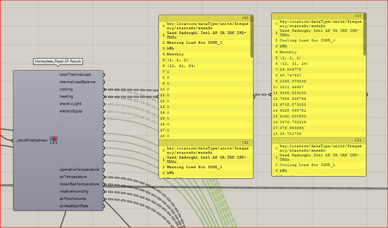The image size is (388, 228).
Task: Click the _resultFileAddress input label
Action: pyautogui.click(x=32, y=140)
